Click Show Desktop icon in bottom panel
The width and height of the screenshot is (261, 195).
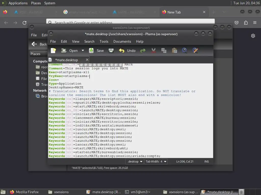click(3, 192)
